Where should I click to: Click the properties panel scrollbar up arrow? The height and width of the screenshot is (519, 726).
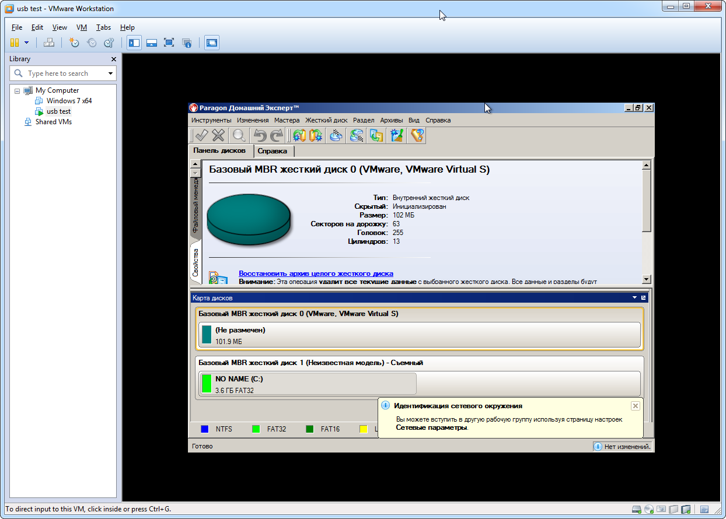pyautogui.click(x=646, y=165)
